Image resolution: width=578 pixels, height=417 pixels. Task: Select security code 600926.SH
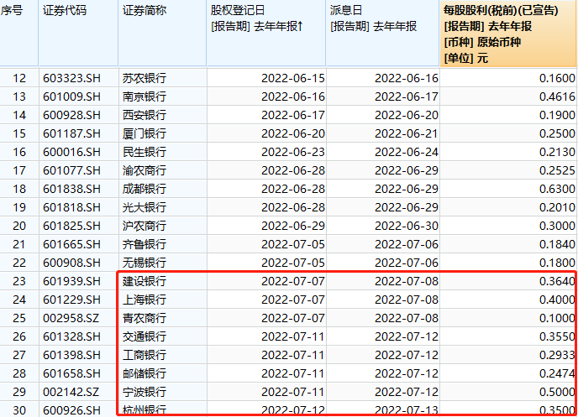[x=71, y=410]
